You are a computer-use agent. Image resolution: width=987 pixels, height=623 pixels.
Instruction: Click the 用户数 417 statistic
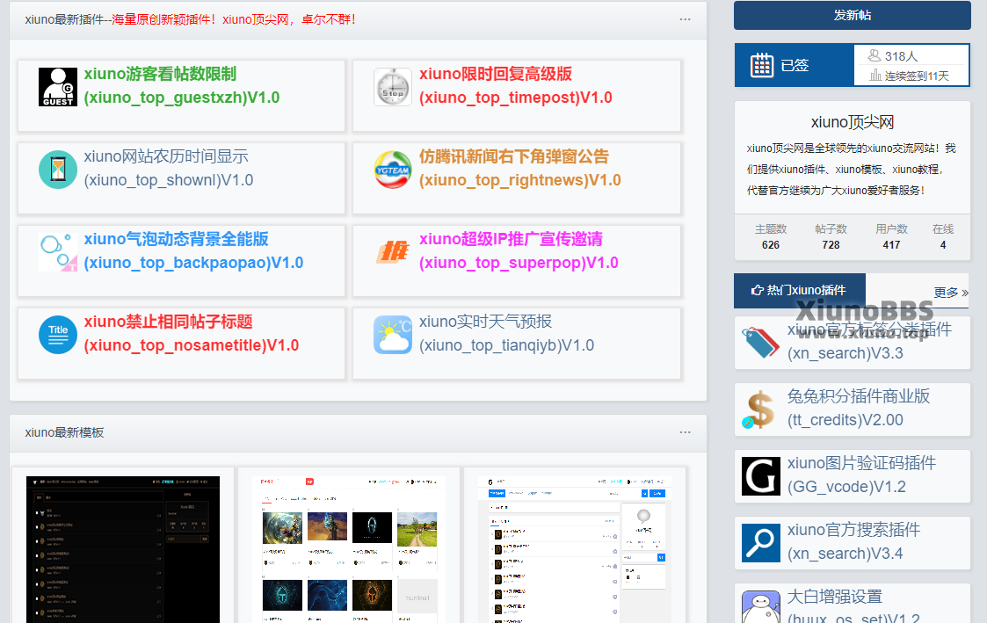(x=891, y=236)
